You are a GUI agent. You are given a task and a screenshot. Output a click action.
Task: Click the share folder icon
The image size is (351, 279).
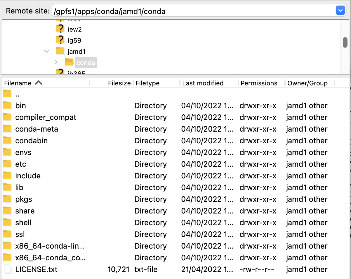pyautogui.click(x=7, y=211)
